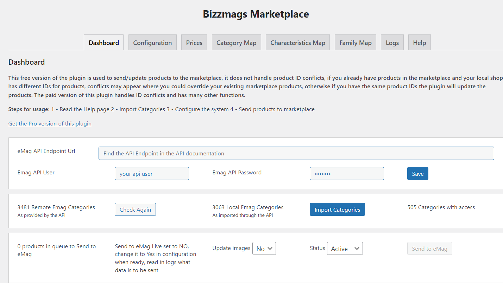503x283 pixels.
Task: Click the '505 Categories with access' text
Action: coord(441,207)
